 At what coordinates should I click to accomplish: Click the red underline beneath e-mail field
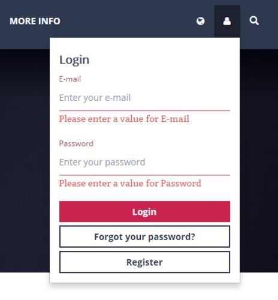tap(144, 110)
